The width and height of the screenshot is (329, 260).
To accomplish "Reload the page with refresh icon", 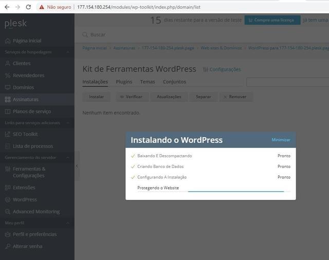I will tap(28, 7).
